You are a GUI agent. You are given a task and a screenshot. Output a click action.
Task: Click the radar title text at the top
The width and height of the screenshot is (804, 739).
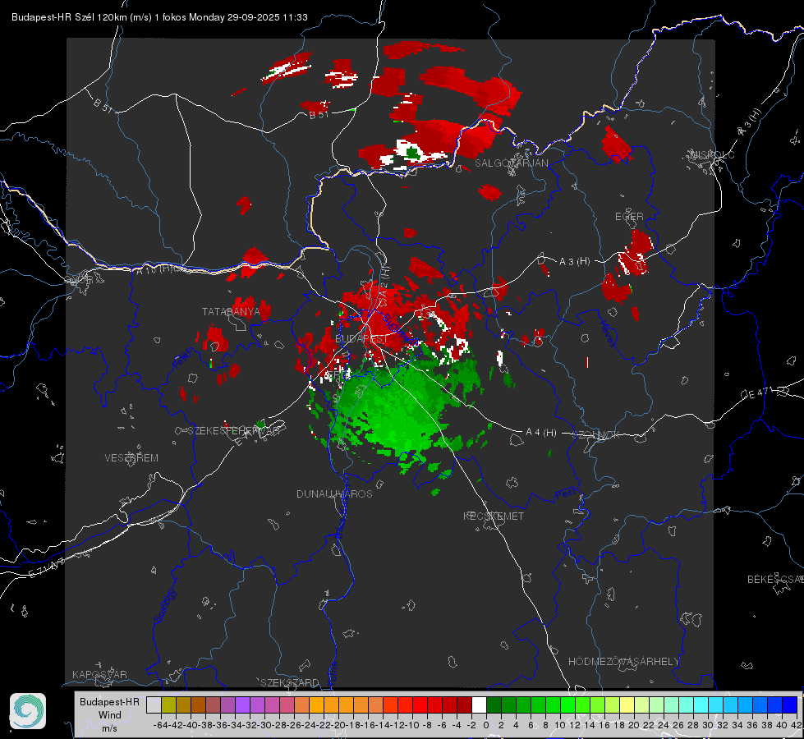click(x=159, y=17)
